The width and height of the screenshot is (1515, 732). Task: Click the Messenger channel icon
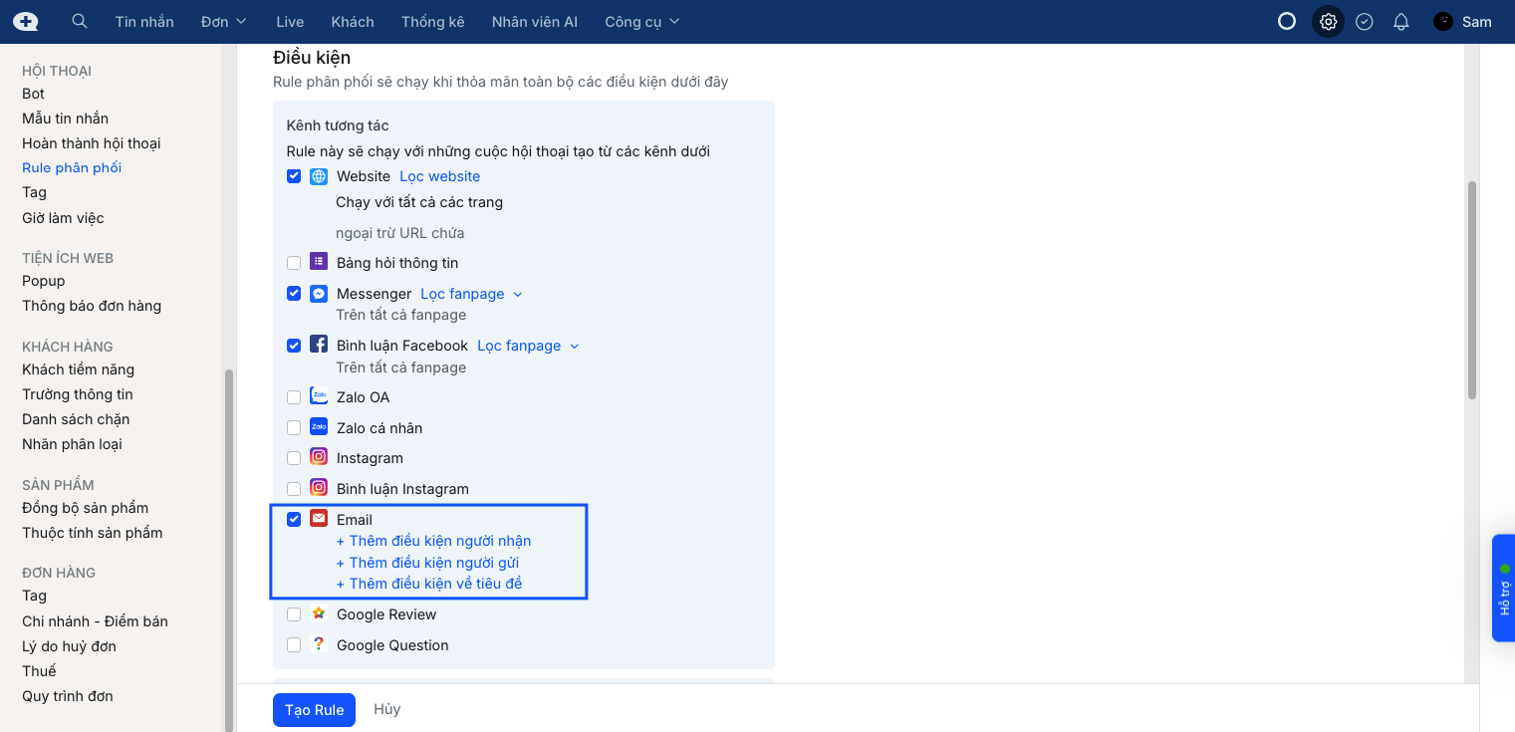click(x=319, y=294)
